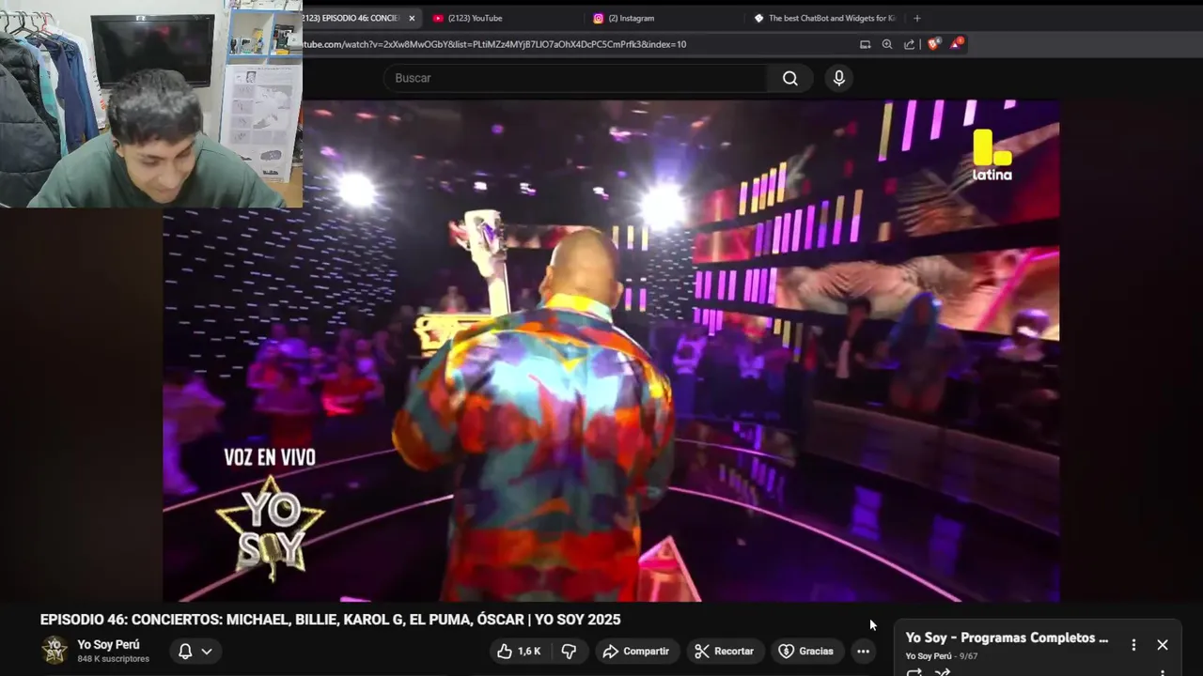Switch to the best ChatBot and Widgets tab
This screenshot has width=1203, height=676.
pyautogui.click(x=825, y=18)
